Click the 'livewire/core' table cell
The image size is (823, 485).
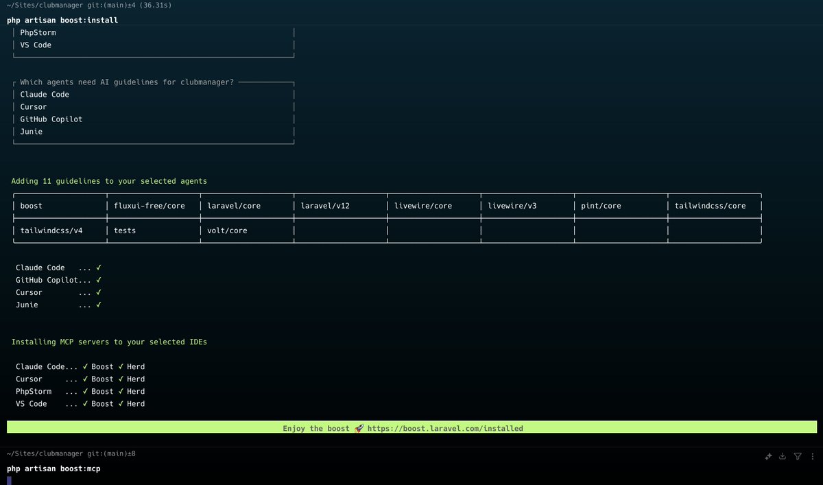433,206
